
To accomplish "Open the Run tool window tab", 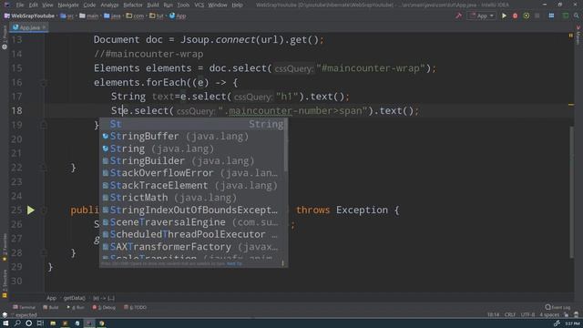I will 76,308.
